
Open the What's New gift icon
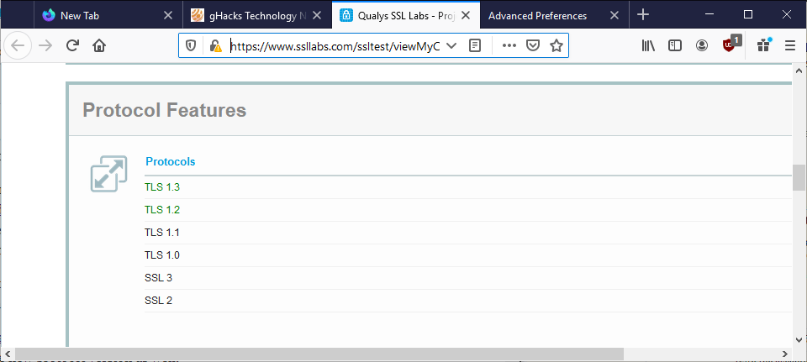pyautogui.click(x=764, y=45)
